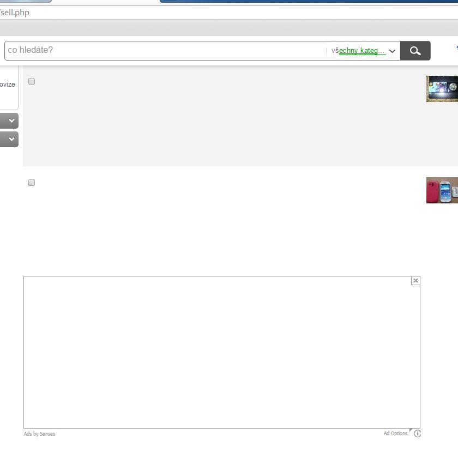Tick the checkbox beside the phone listing
The image size is (458, 452).
coord(32,183)
